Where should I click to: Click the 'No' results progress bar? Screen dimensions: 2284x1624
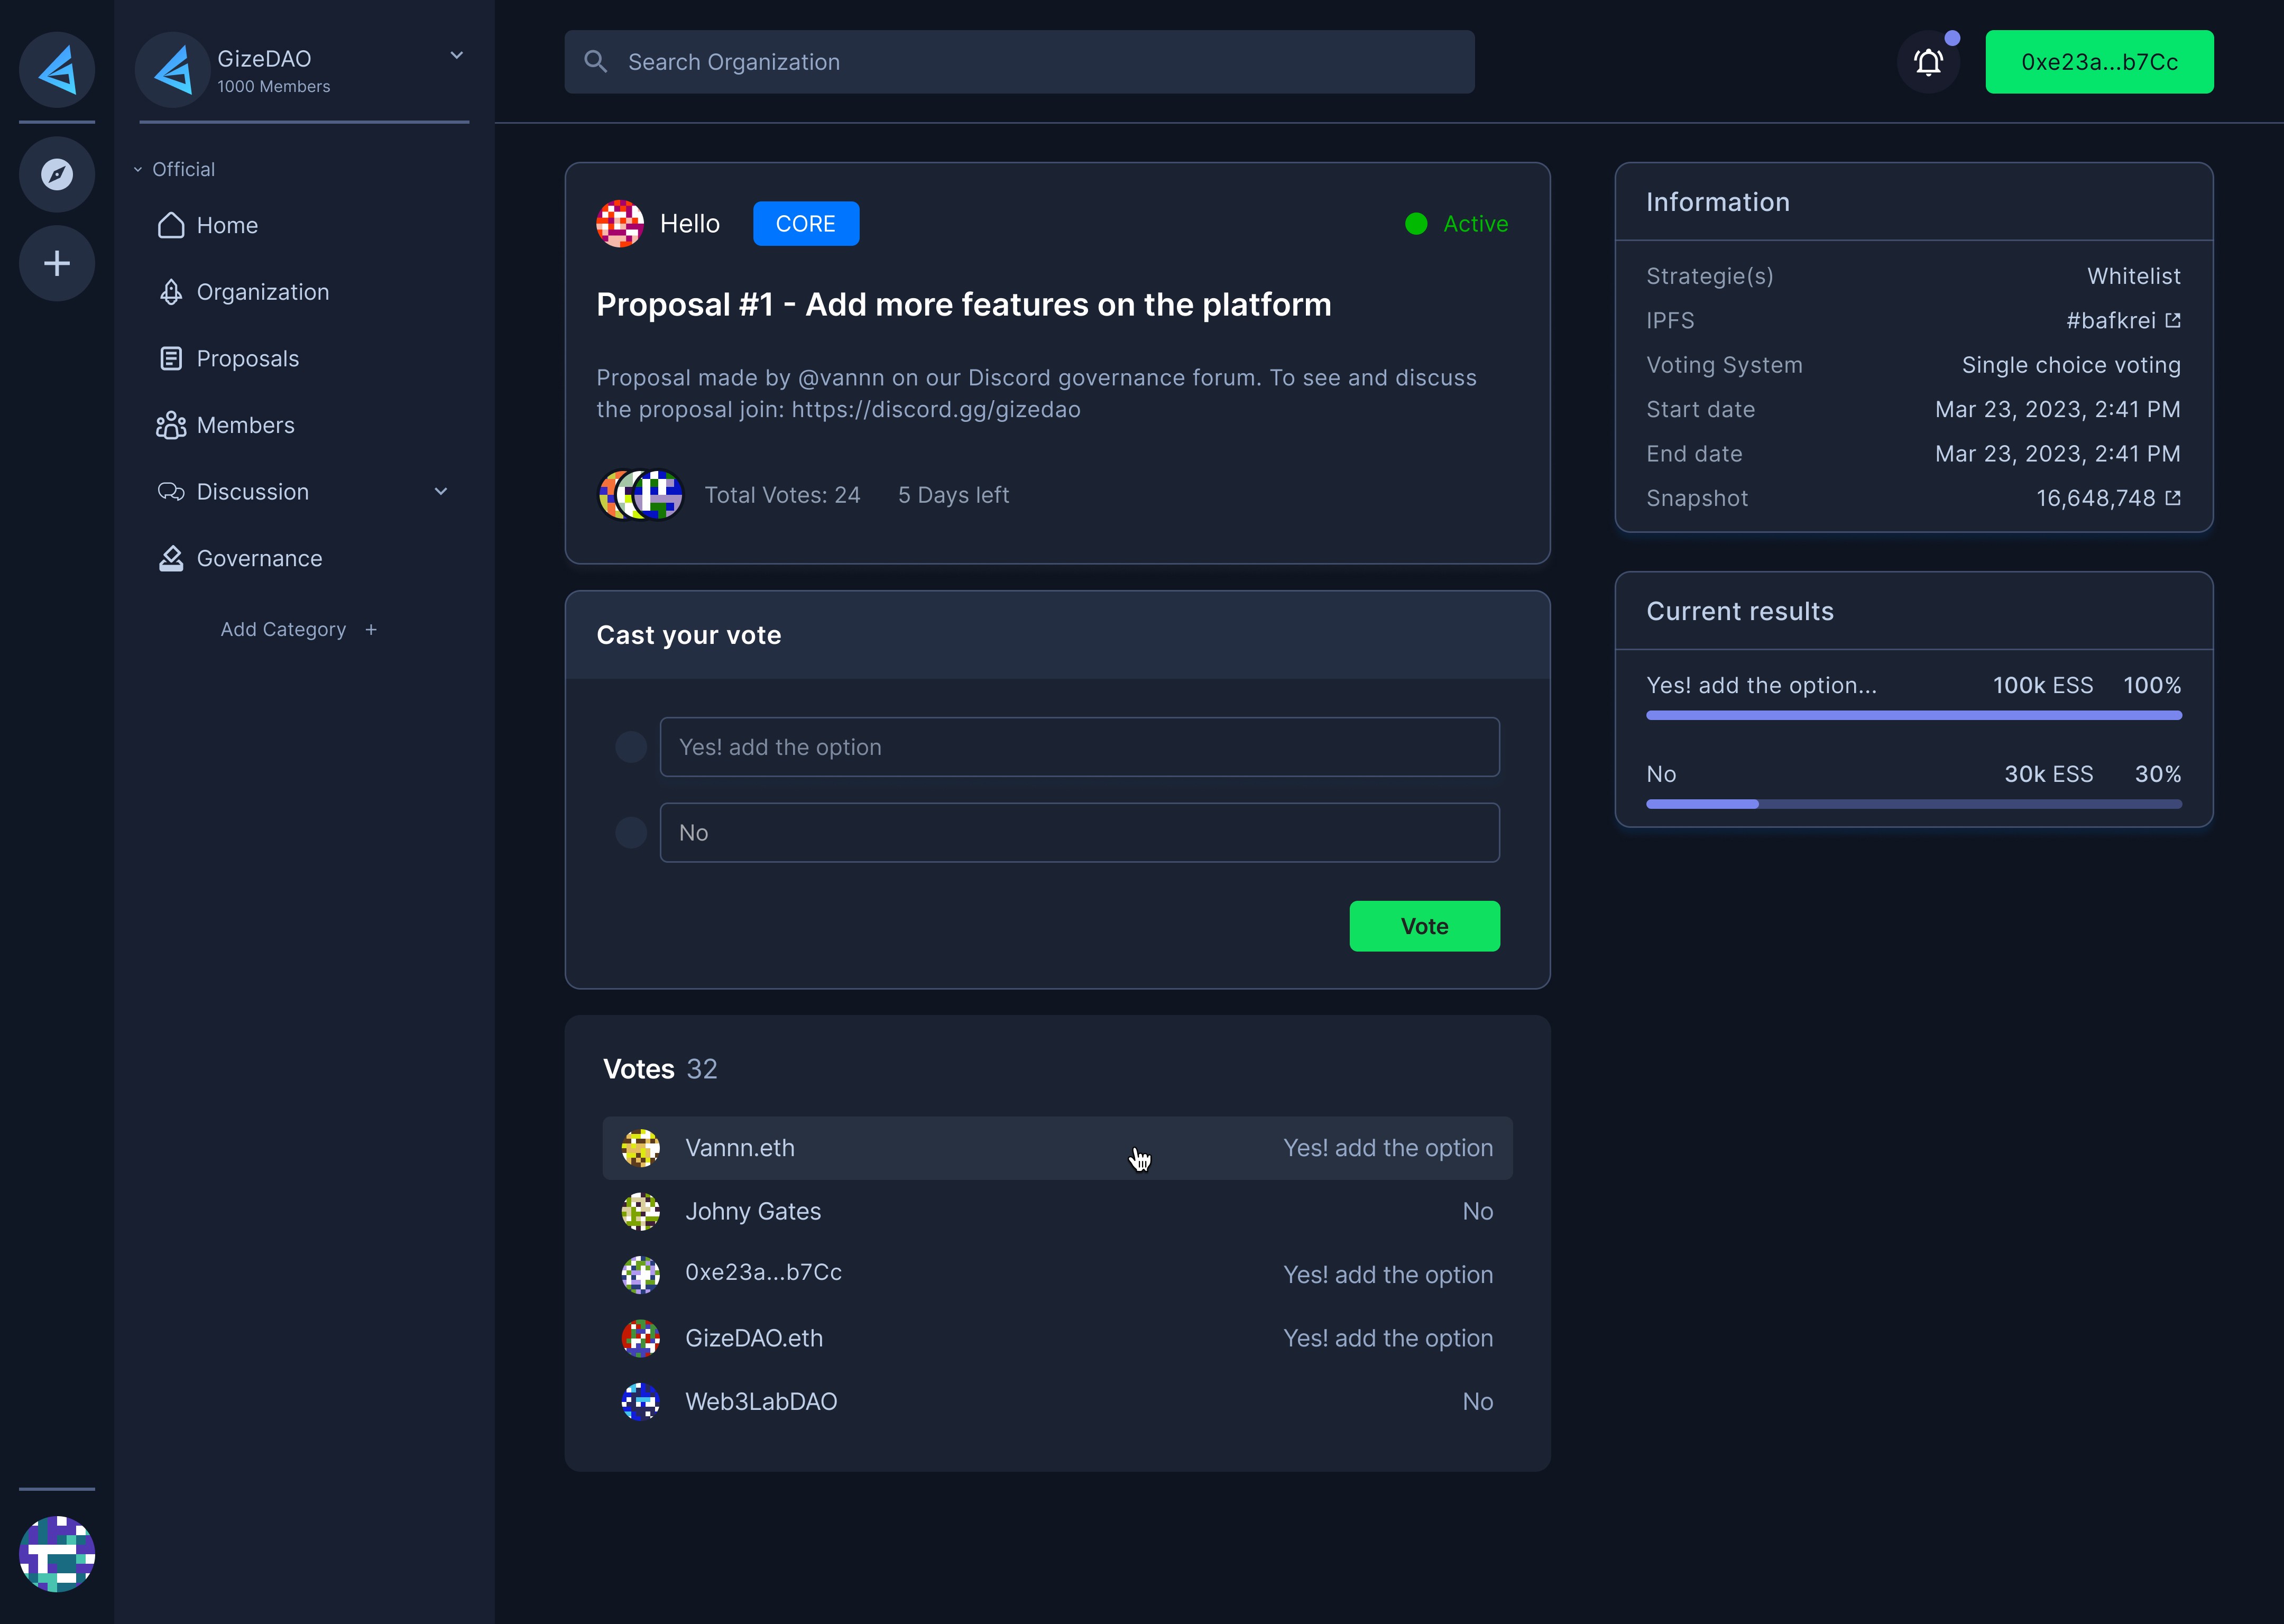1913,804
